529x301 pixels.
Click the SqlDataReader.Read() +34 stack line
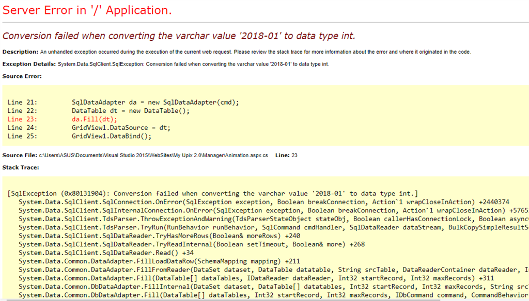[x=106, y=253]
